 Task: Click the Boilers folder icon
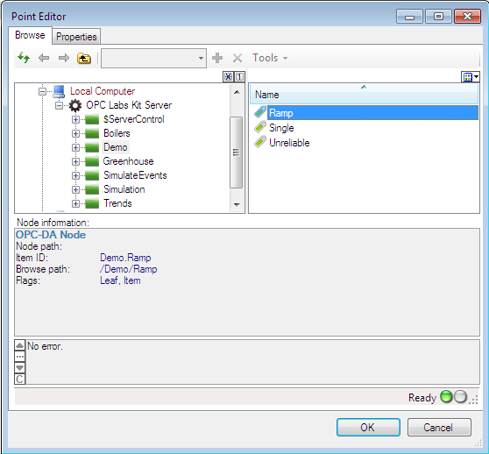(92, 134)
